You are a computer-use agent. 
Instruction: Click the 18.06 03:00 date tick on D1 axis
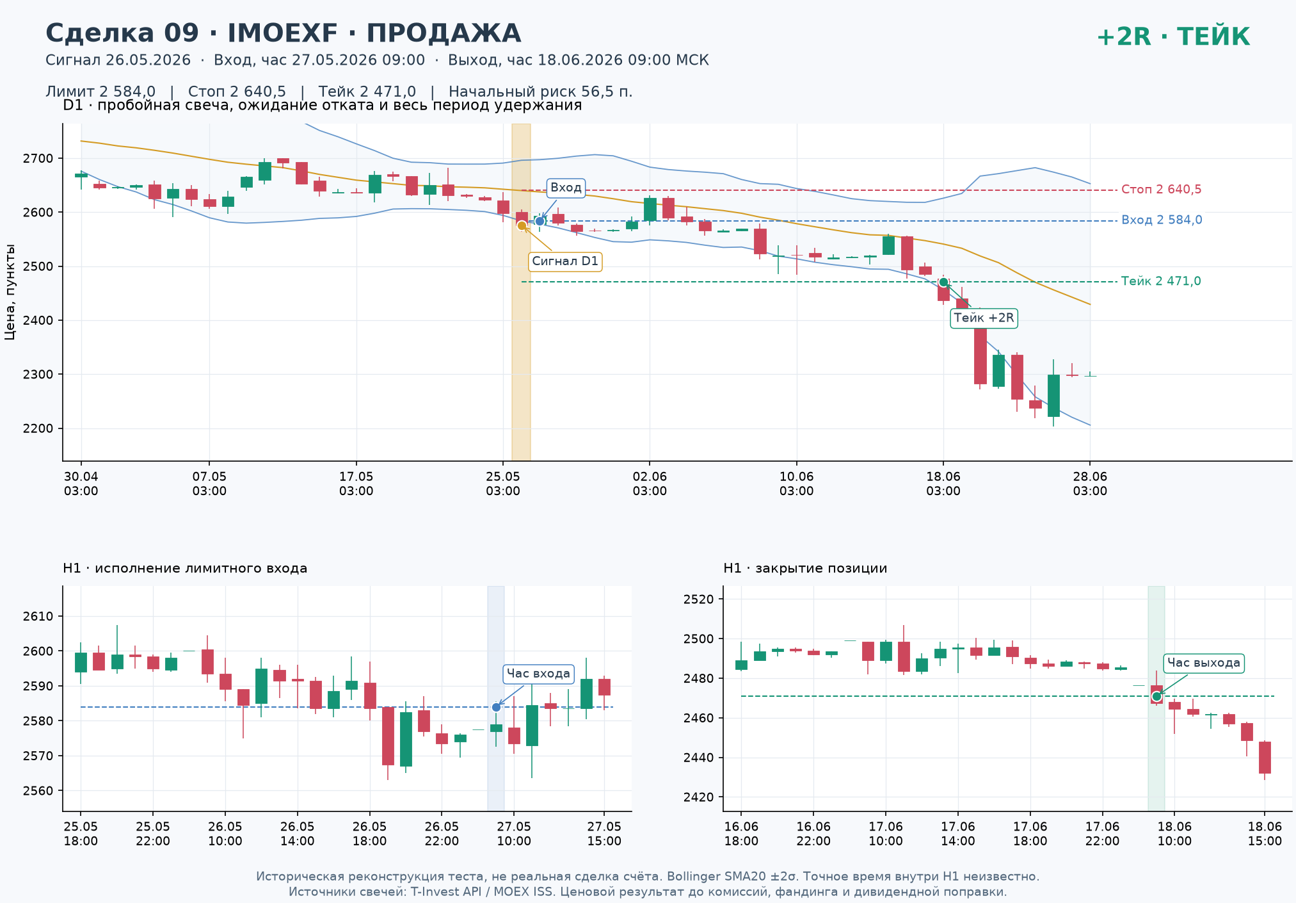[943, 484]
